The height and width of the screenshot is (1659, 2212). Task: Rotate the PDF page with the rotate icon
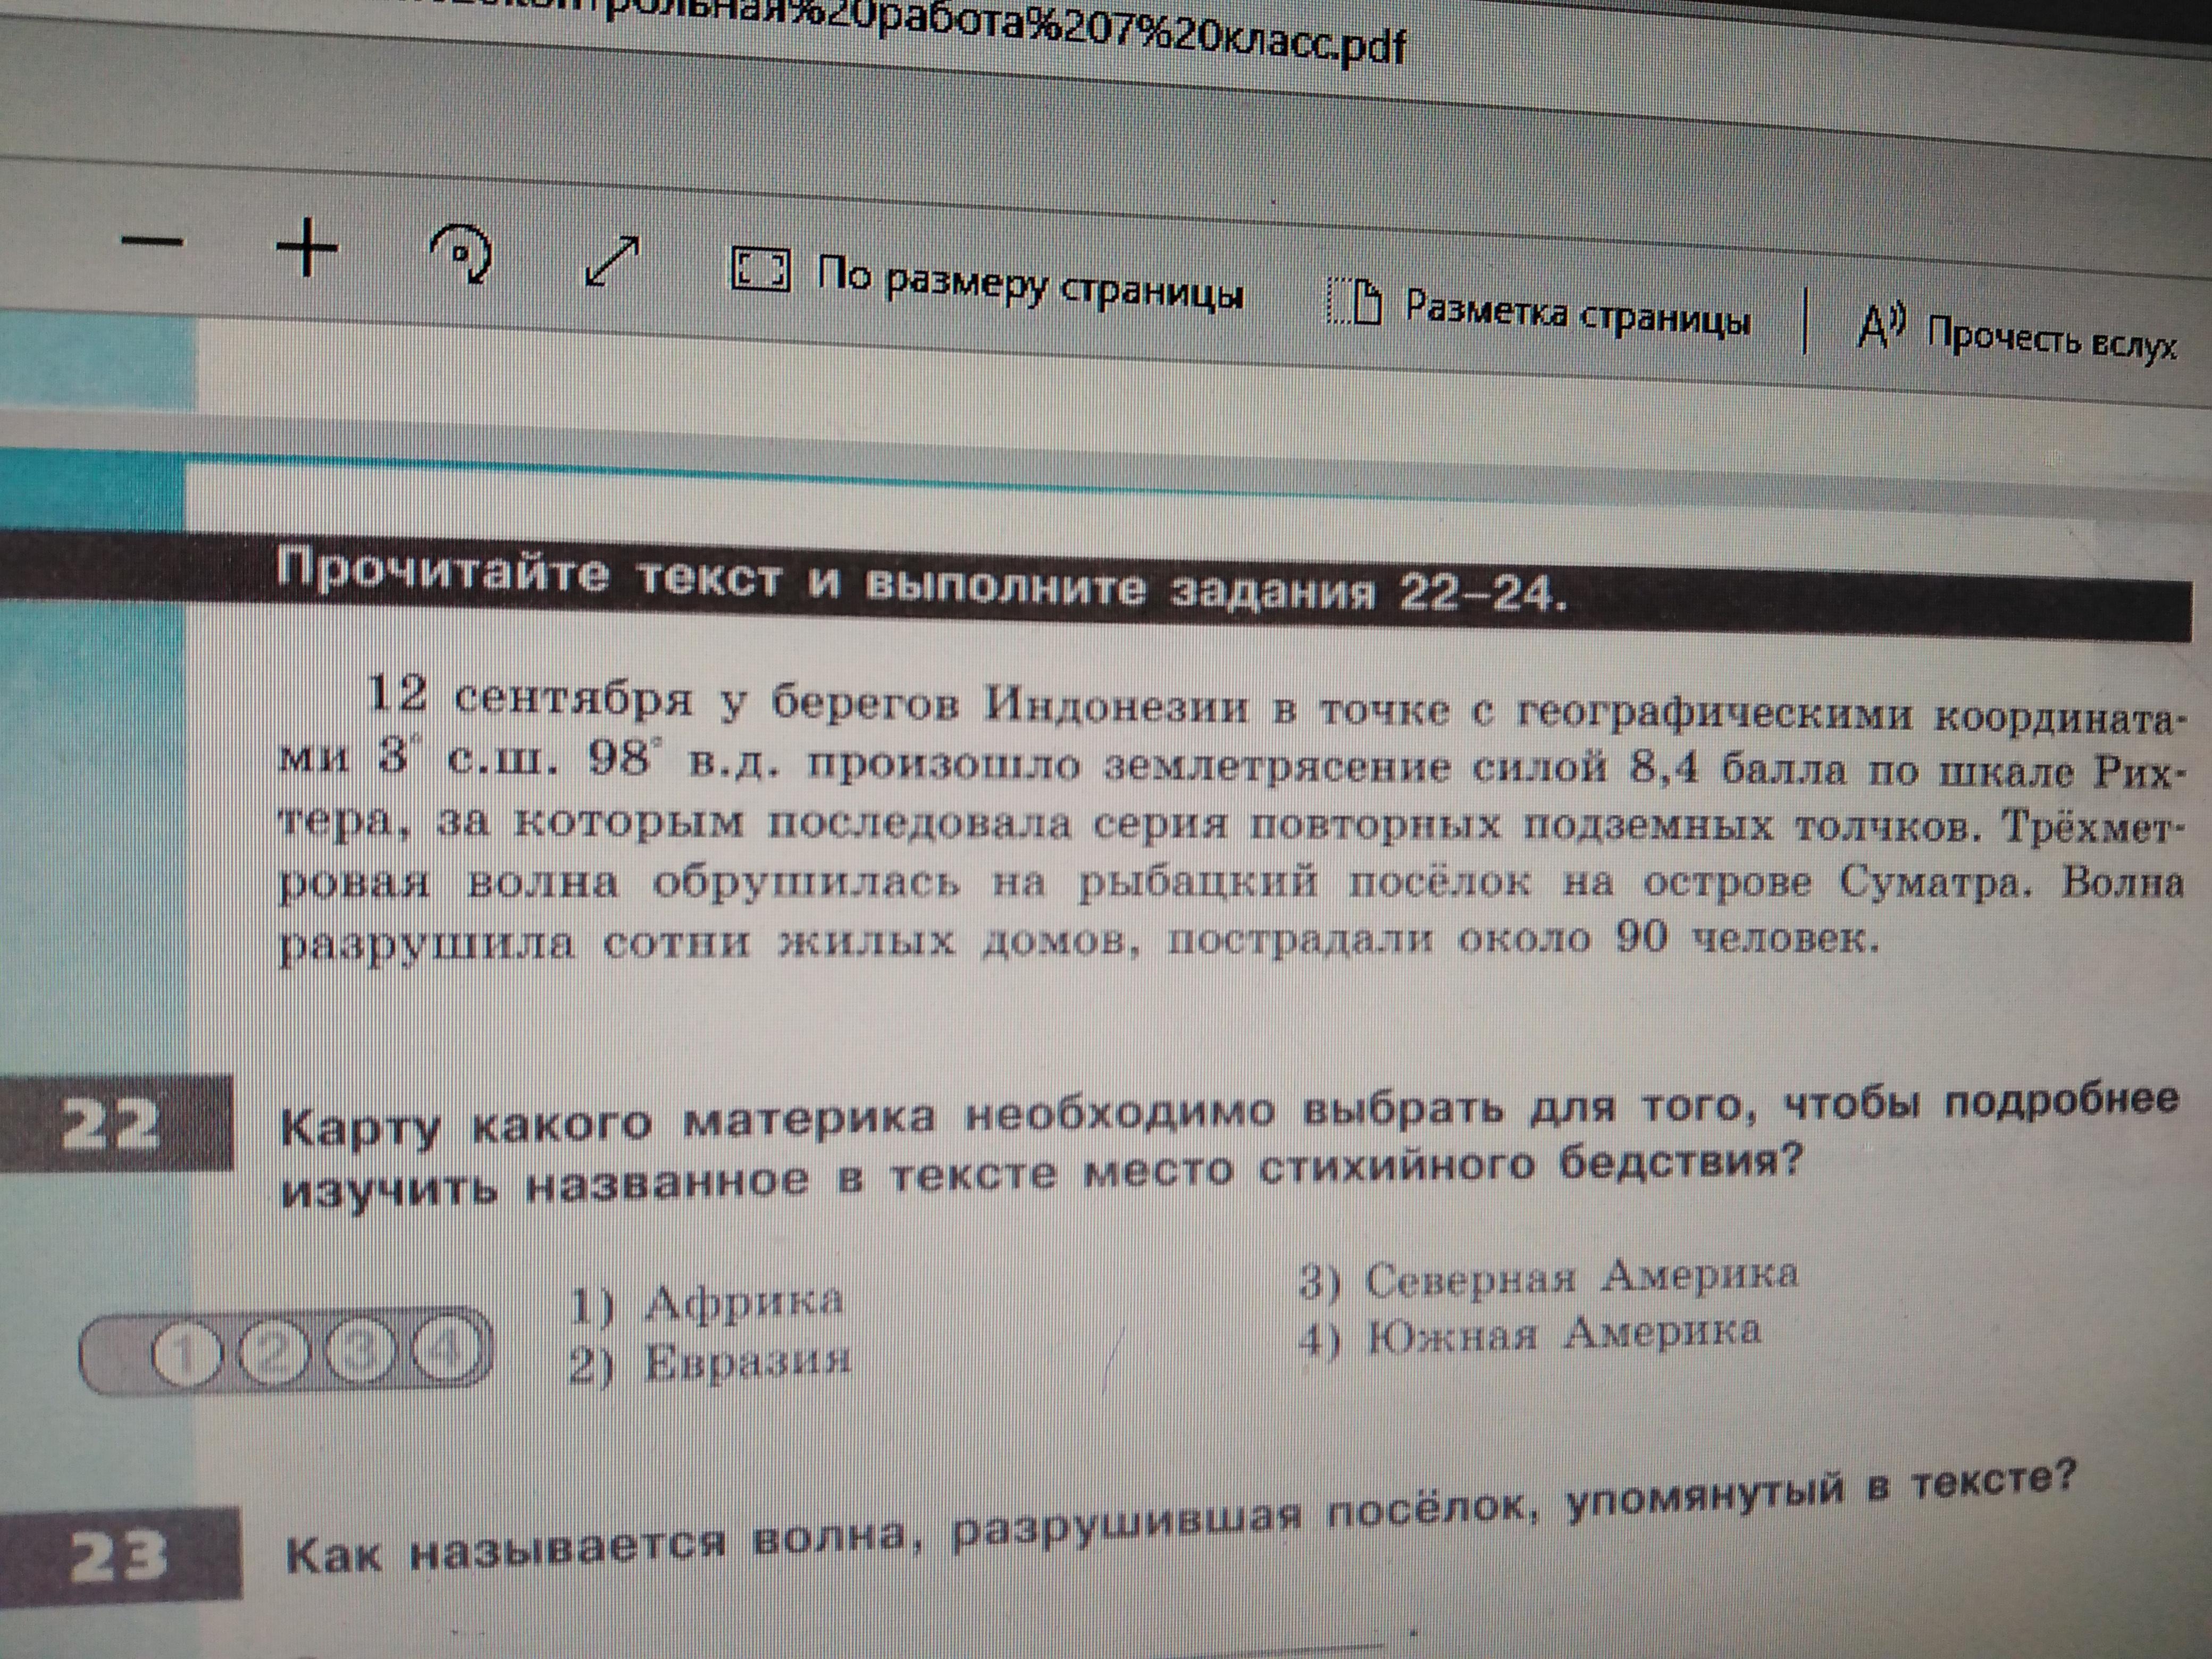461,255
